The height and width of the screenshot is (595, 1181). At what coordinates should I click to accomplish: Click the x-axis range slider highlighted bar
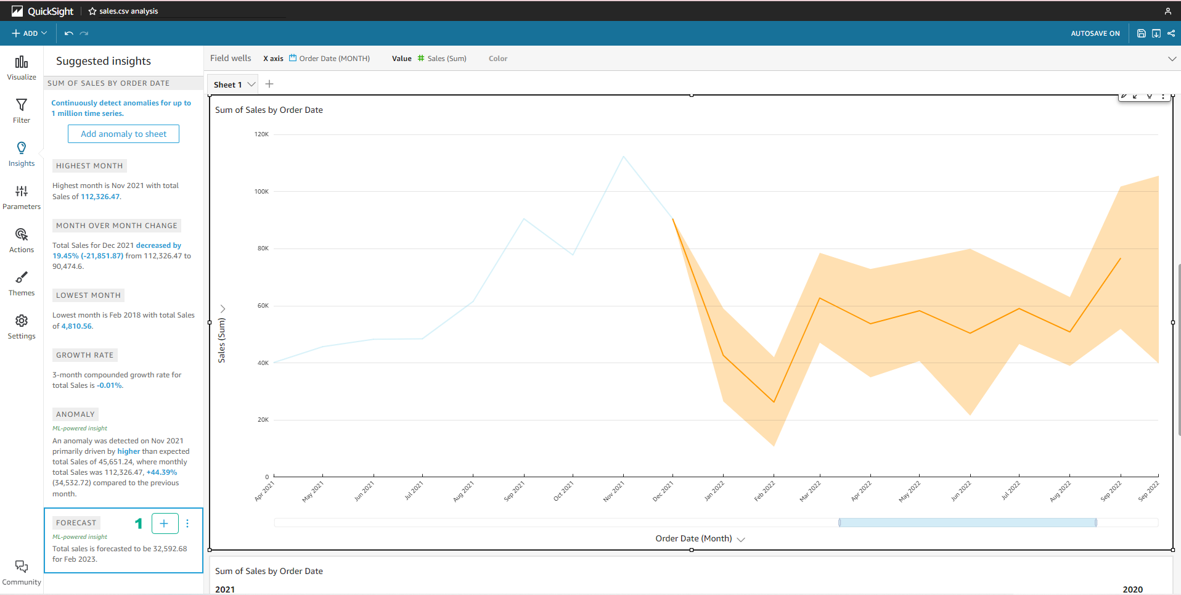(967, 523)
